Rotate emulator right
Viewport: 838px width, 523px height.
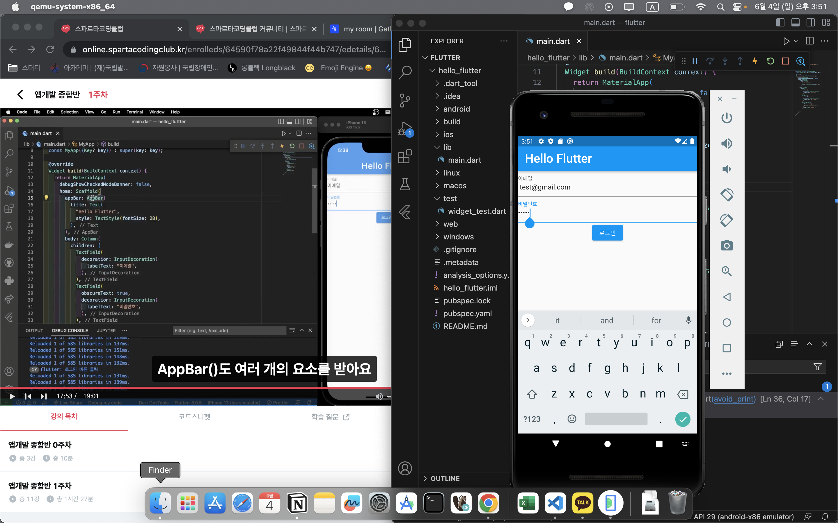click(x=727, y=220)
